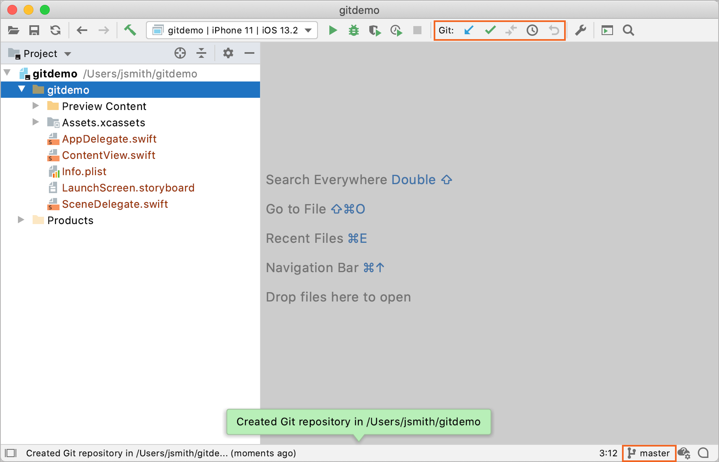Select the Products folder row
Image resolution: width=719 pixels, height=462 pixels.
click(x=130, y=220)
